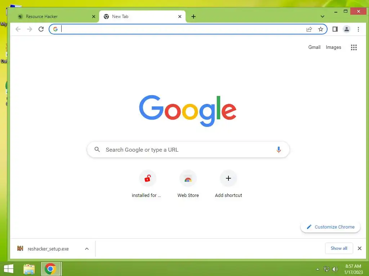Focus the Search Google or type a URL box
Image resolution: width=369 pixels, height=276 pixels.
[188, 149]
